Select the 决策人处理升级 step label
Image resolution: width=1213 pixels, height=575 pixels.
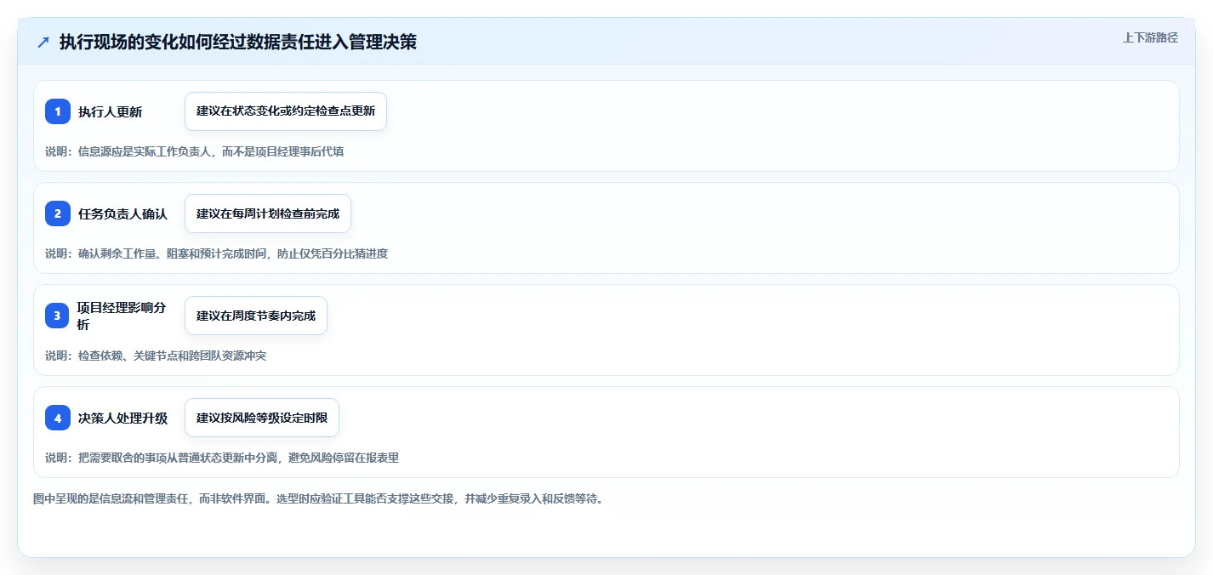point(123,418)
